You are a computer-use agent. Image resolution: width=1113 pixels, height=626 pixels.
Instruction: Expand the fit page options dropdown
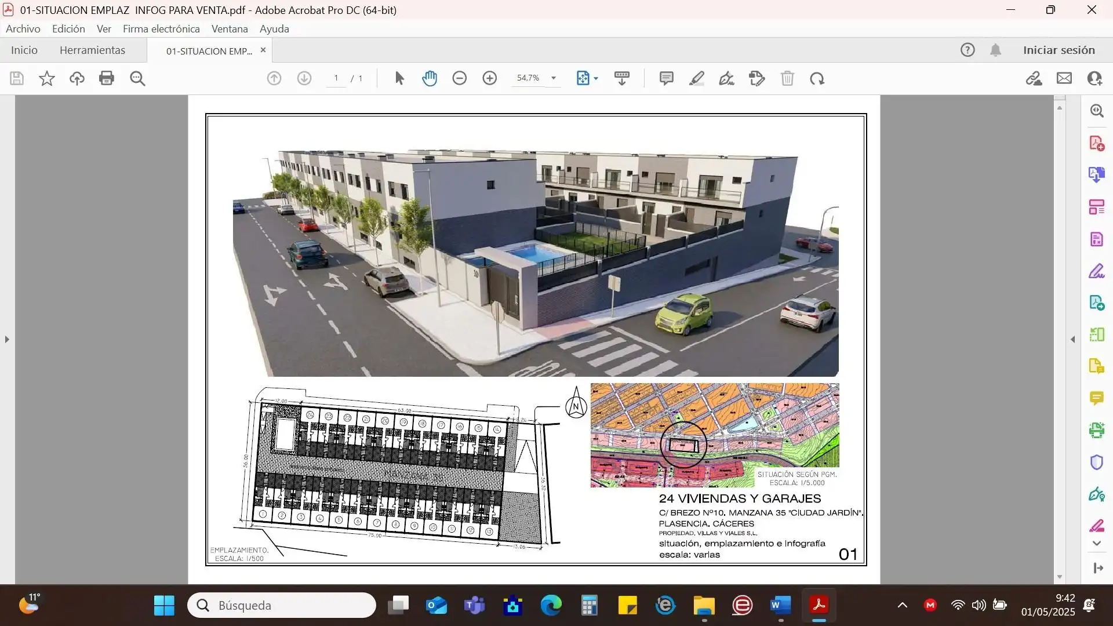coord(596,78)
